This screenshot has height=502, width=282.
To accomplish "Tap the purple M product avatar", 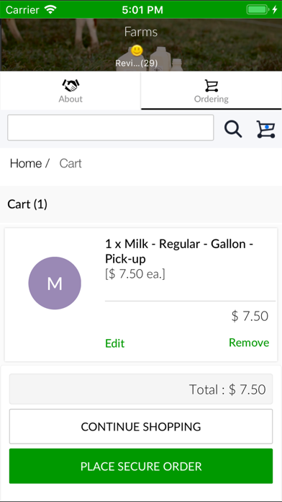I will 55,283.
